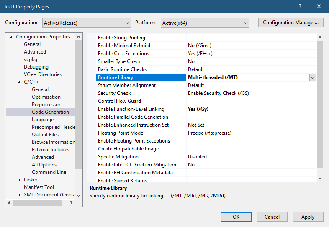The image size is (329, 227).
Task: Collapse the Configuration Properties node
Action: pos(11,37)
